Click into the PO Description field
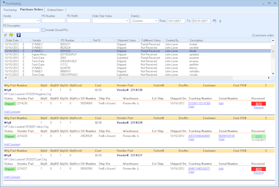279x187 pixels. pyautogui.click(x=21, y=30)
